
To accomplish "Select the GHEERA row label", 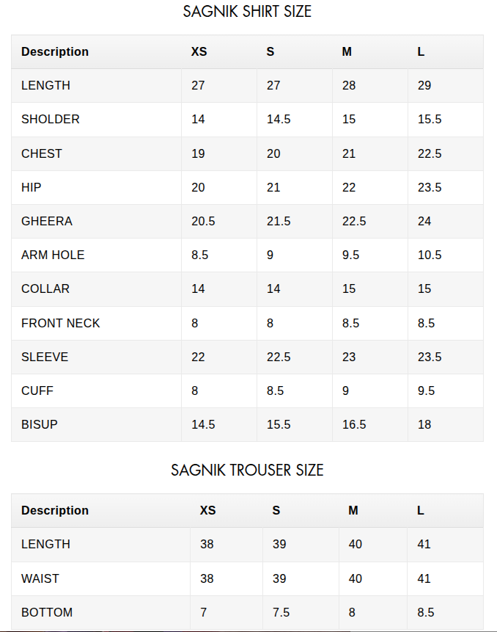I will [47, 221].
